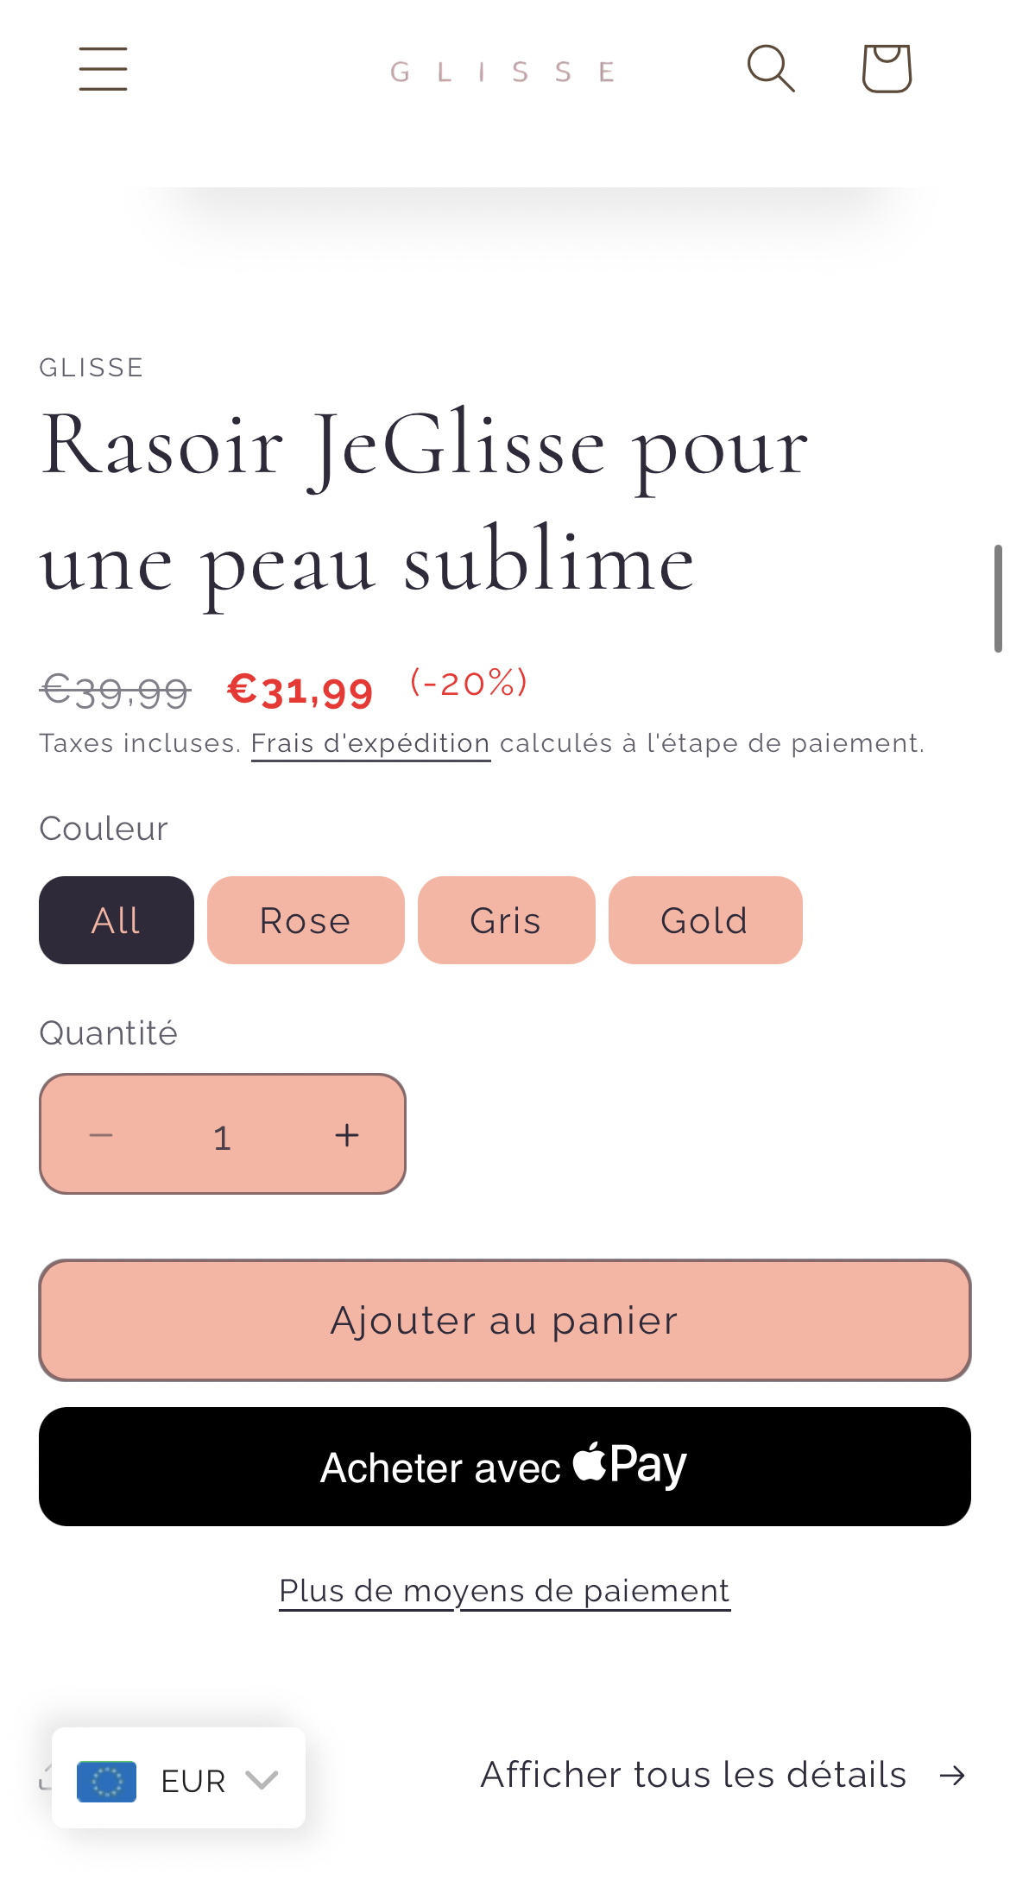Select the All color option
Image resolution: width=1010 pixels, height=1881 pixels.
tap(117, 920)
